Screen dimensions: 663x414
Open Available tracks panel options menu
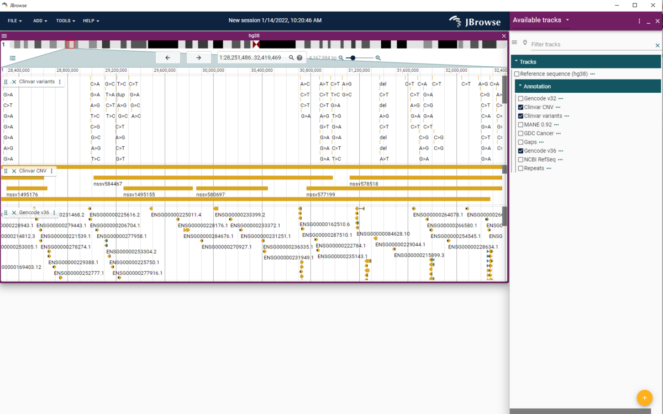[x=639, y=21]
